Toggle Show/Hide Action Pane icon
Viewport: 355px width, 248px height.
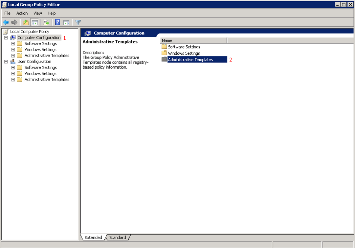(x=66, y=22)
